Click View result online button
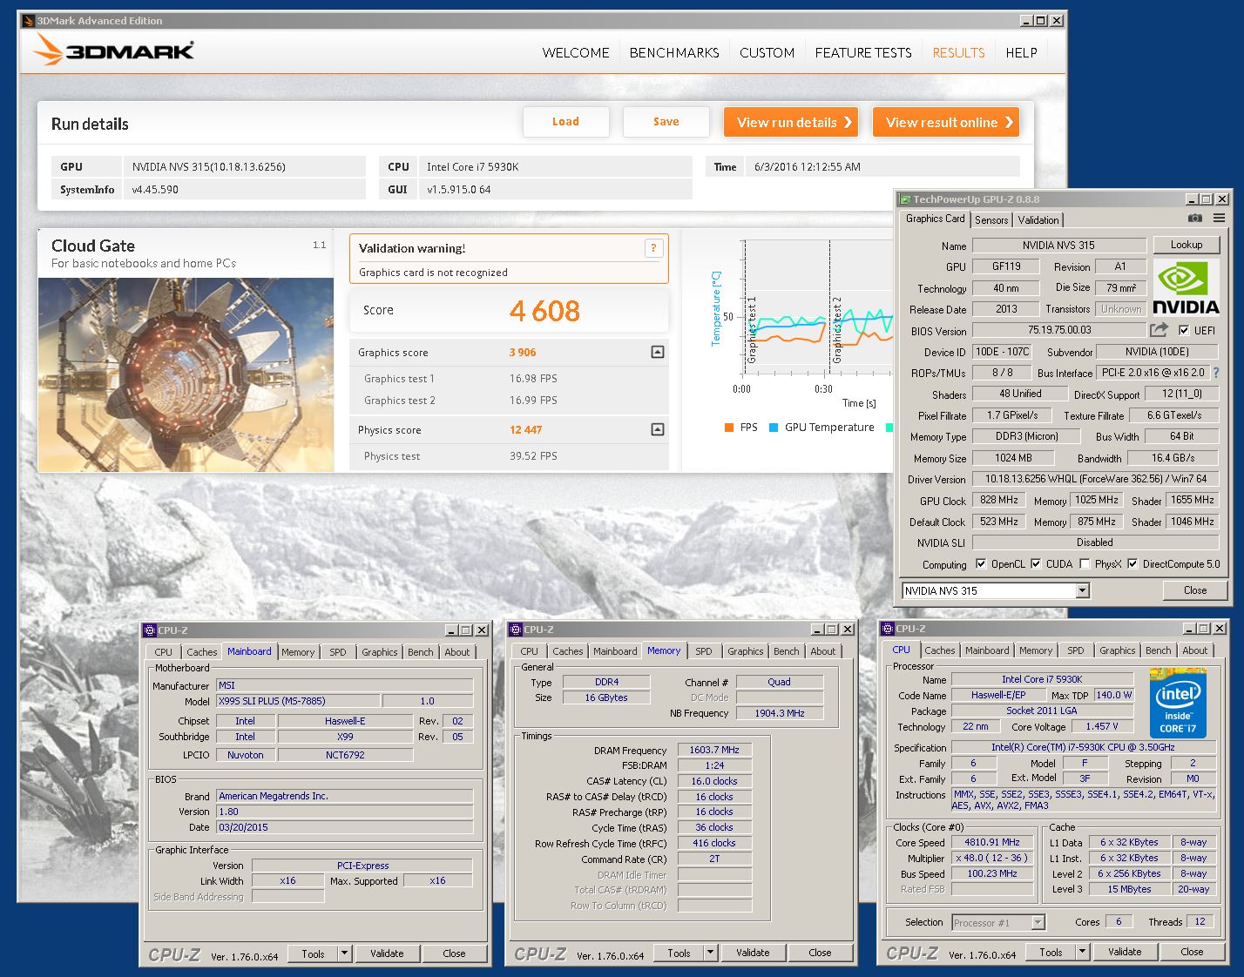 pyautogui.click(x=946, y=122)
